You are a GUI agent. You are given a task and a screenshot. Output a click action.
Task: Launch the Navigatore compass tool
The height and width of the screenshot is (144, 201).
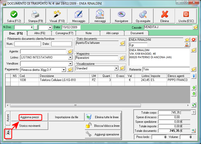click(121, 16)
